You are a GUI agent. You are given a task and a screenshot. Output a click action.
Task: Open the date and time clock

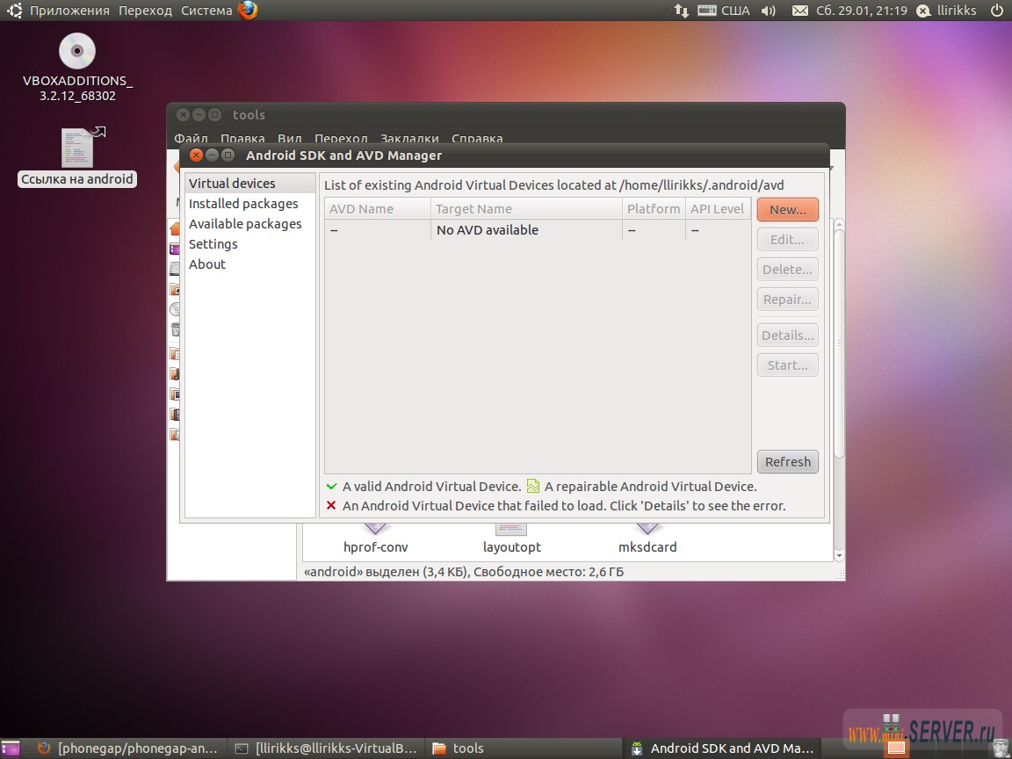(x=862, y=11)
